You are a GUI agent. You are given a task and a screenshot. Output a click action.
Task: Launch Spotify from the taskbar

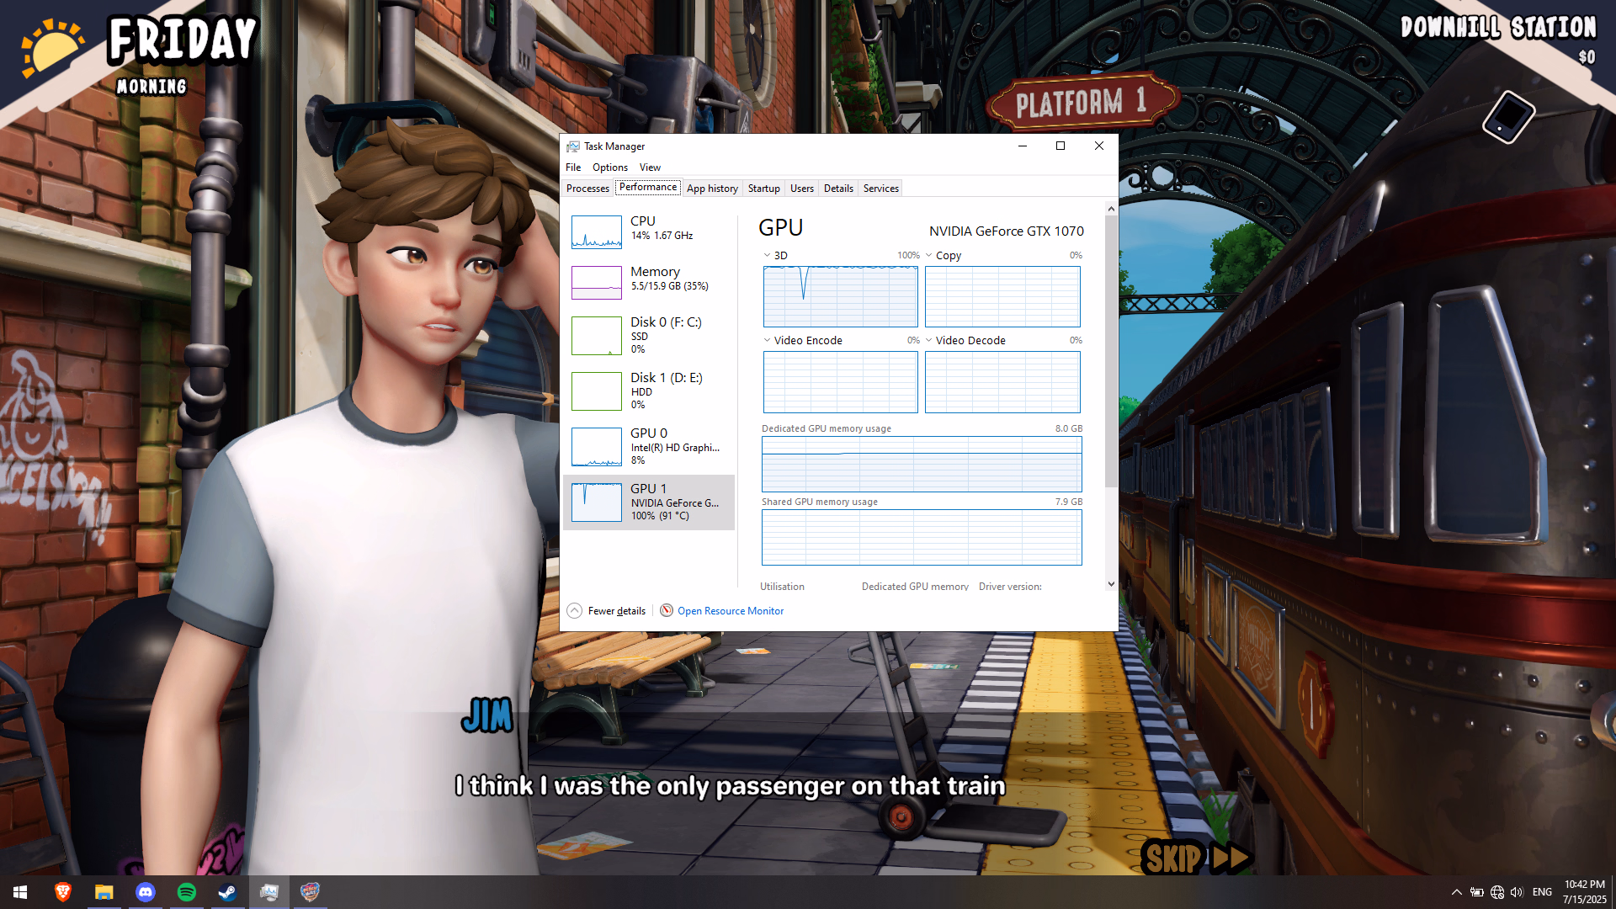click(x=187, y=892)
